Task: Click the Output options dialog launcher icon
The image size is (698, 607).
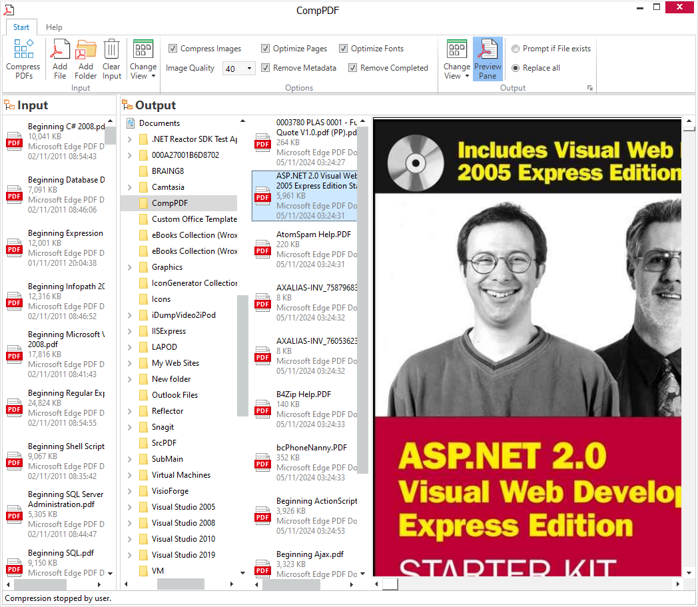Action: click(589, 88)
